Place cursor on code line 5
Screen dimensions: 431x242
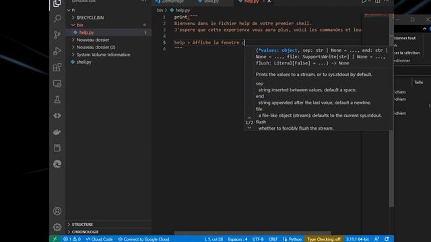click(209, 42)
